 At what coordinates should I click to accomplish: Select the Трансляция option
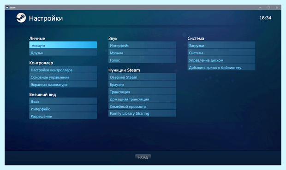(x=142, y=92)
